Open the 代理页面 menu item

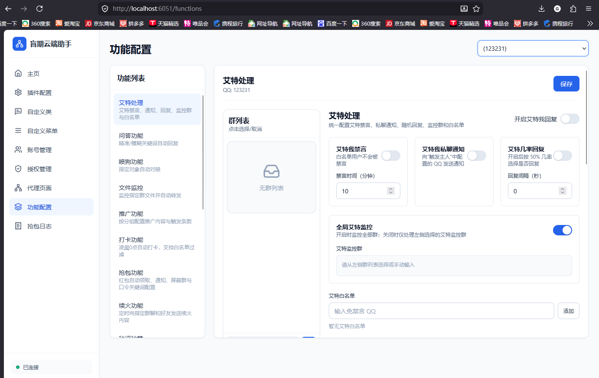coord(51,188)
